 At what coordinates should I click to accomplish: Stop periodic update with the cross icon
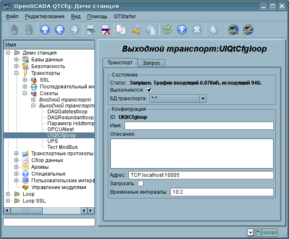(x=197, y=30)
